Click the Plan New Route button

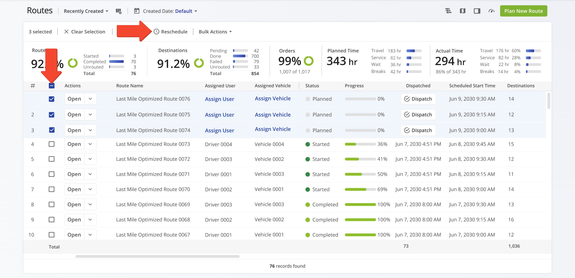coord(523,11)
